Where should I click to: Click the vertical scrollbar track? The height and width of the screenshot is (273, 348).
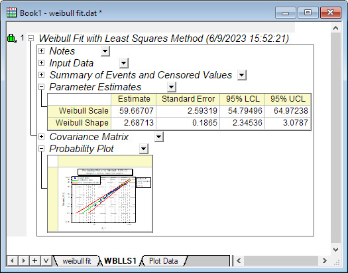click(335, 138)
